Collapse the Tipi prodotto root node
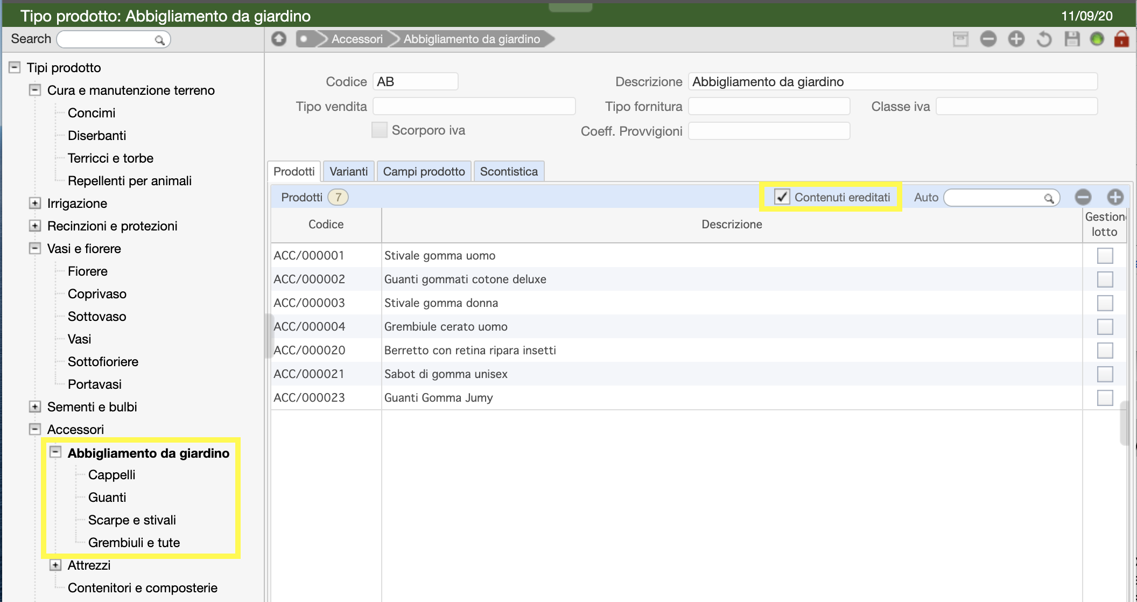Image resolution: width=1137 pixels, height=602 pixels. click(15, 67)
